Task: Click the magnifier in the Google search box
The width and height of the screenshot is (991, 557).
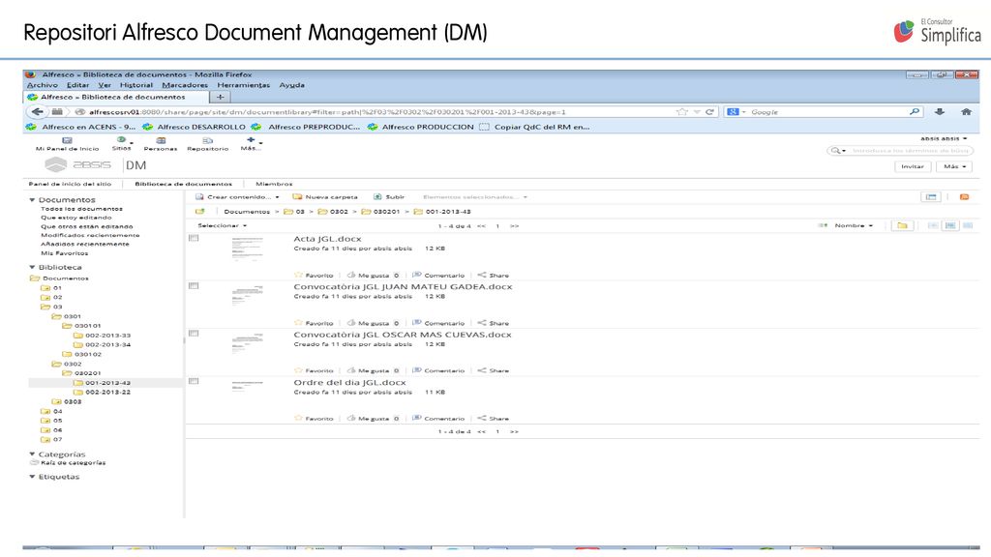Action: 914,112
